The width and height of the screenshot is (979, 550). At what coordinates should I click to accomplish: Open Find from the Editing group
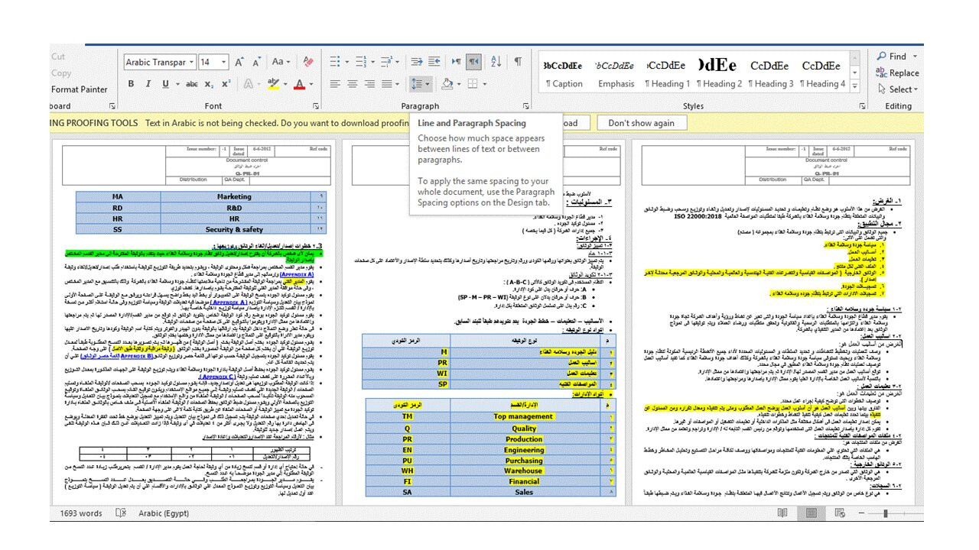click(x=893, y=57)
